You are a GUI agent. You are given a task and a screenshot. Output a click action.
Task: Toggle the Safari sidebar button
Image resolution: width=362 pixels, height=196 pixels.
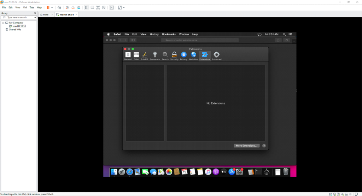[134, 40]
